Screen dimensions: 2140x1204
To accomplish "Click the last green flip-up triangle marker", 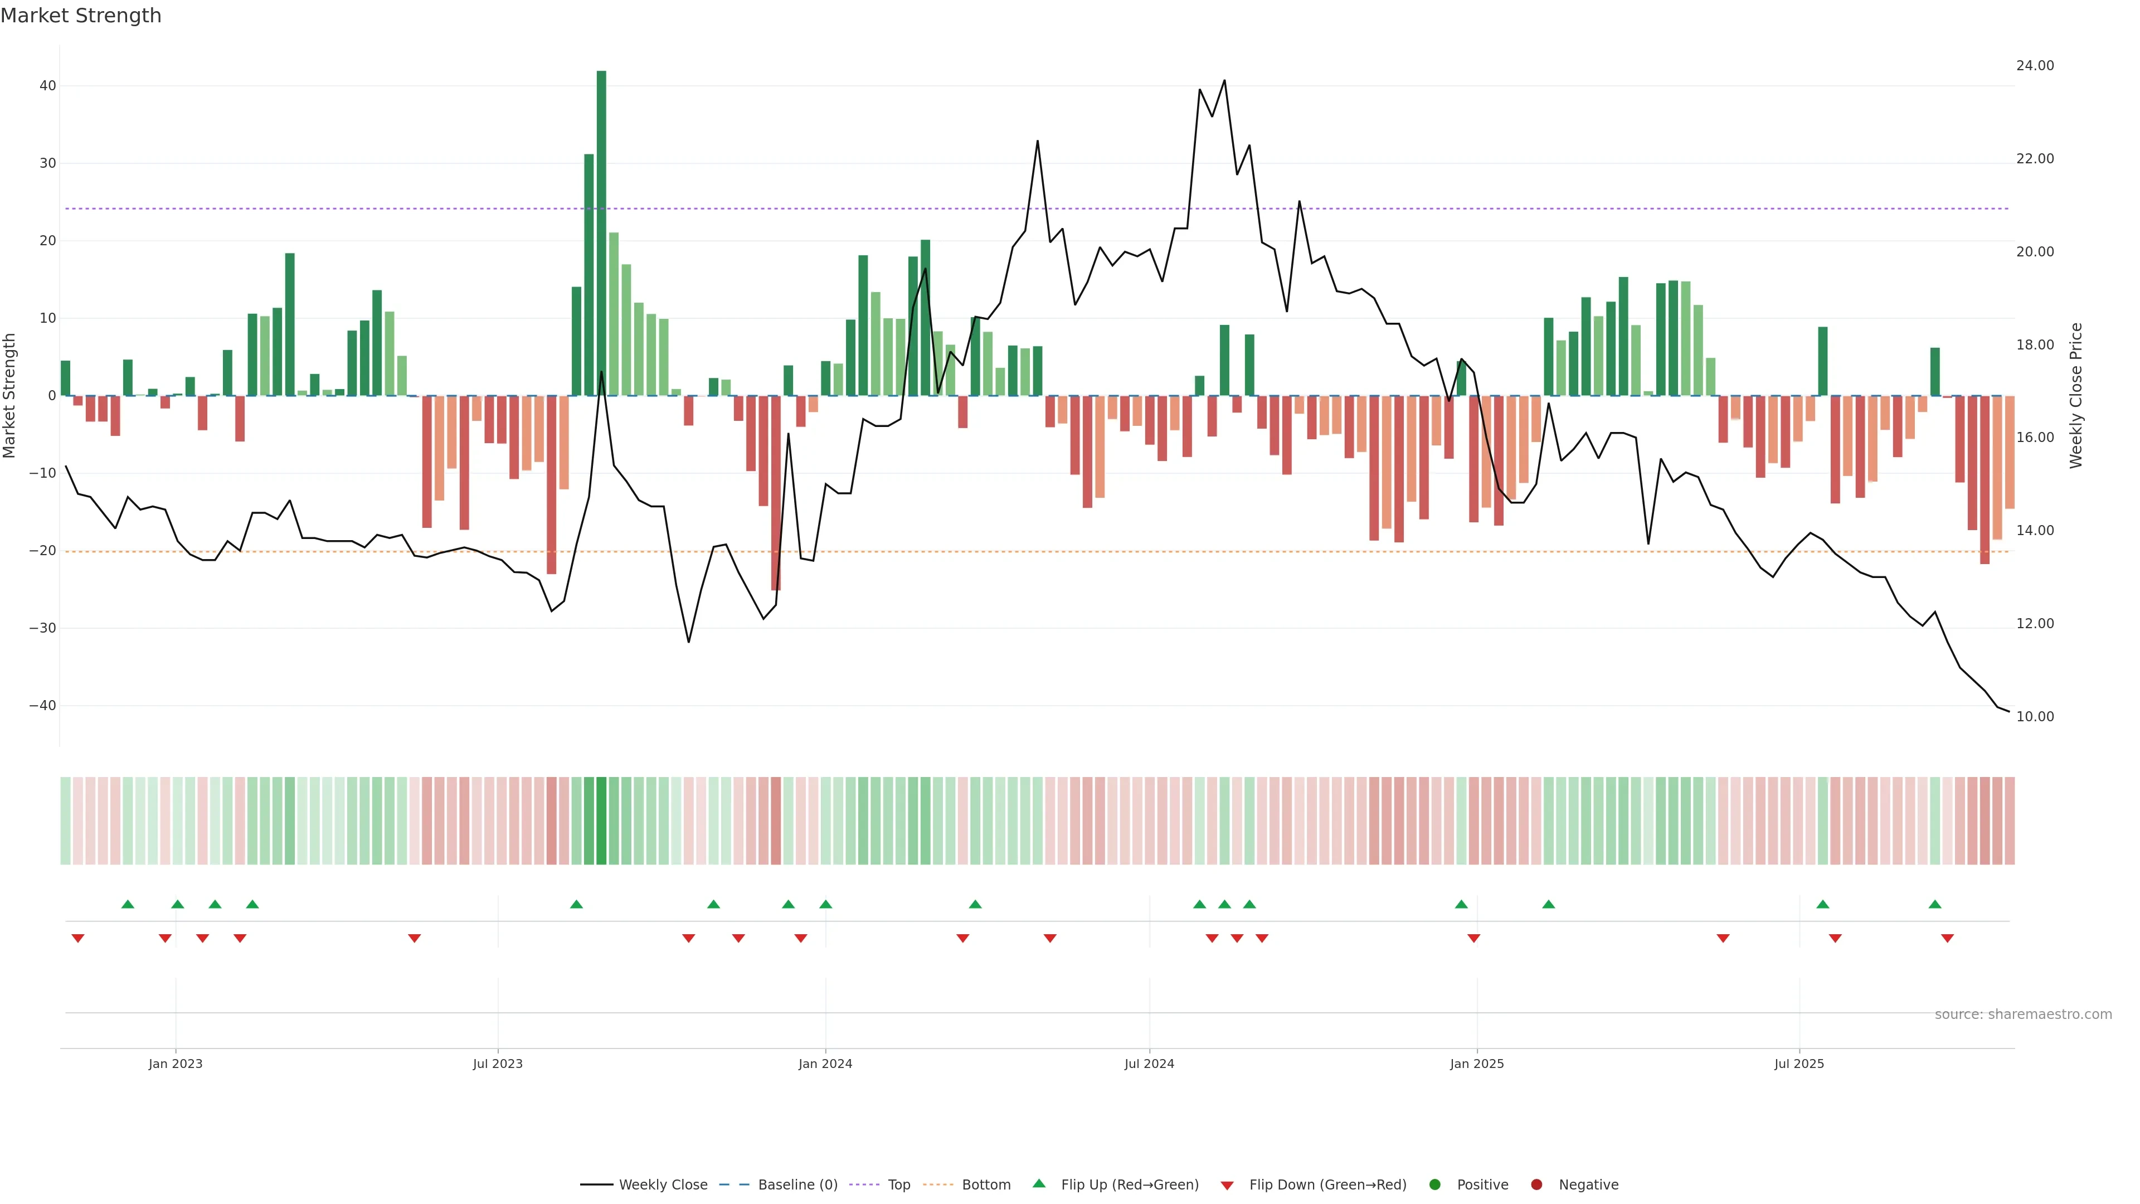I will pos(1935,904).
